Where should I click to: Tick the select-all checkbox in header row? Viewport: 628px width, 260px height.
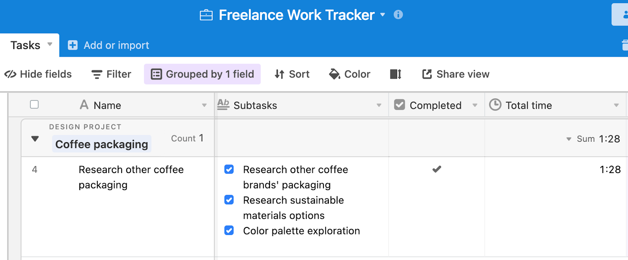pyautogui.click(x=35, y=105)
